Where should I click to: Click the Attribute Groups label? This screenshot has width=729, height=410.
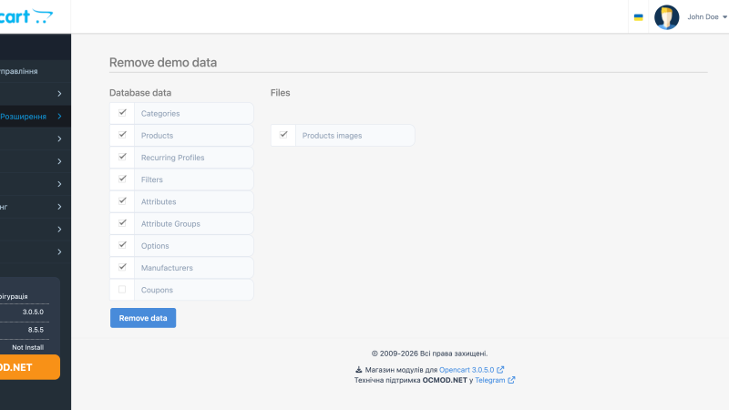click(x=170, y=223)
